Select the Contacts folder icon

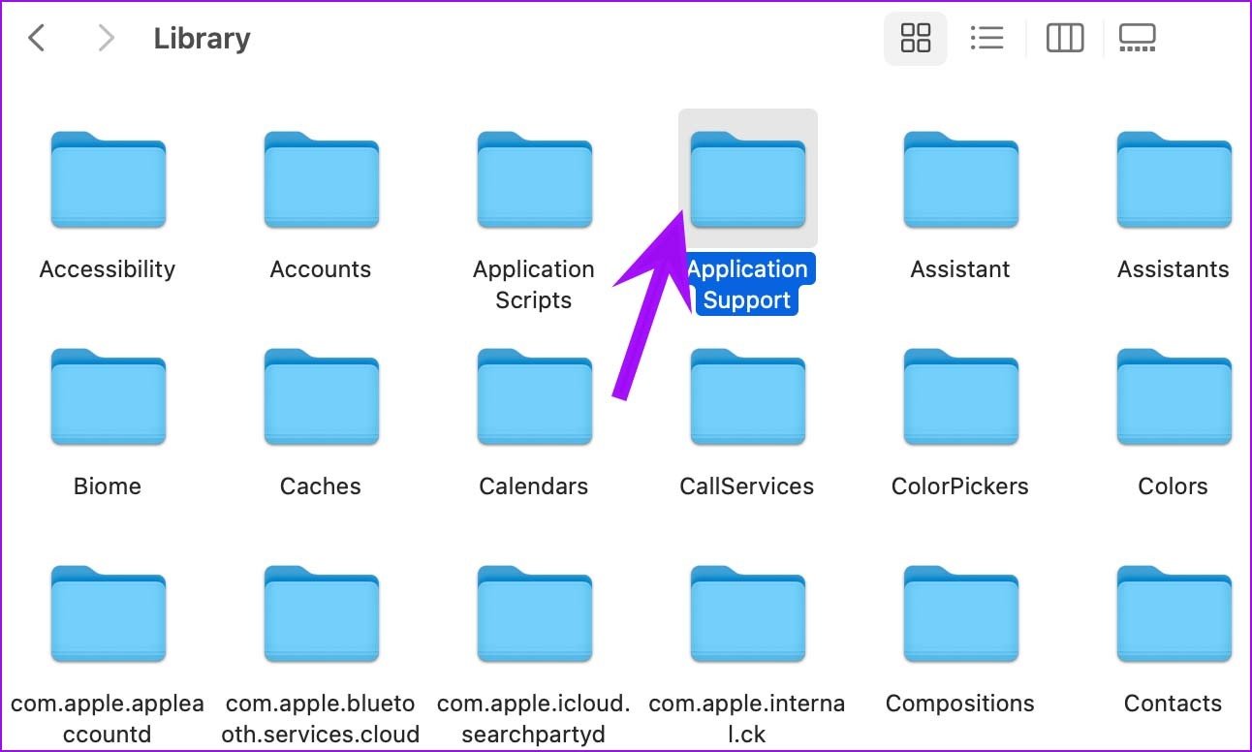(x=1174, y=613)
